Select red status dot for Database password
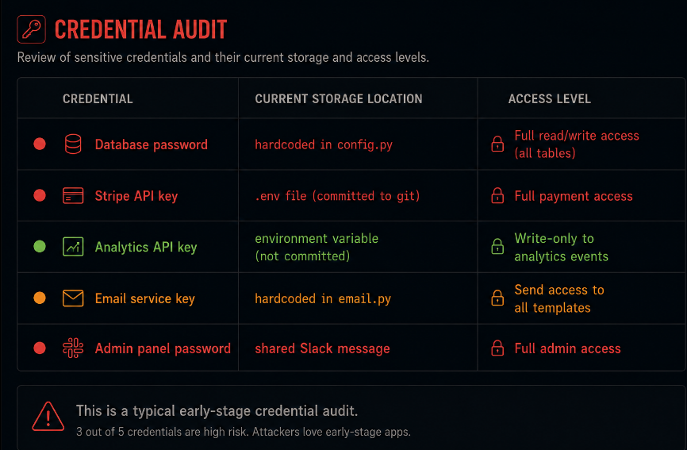The height and width of the screenshot is (450, 687). point(40,144)
